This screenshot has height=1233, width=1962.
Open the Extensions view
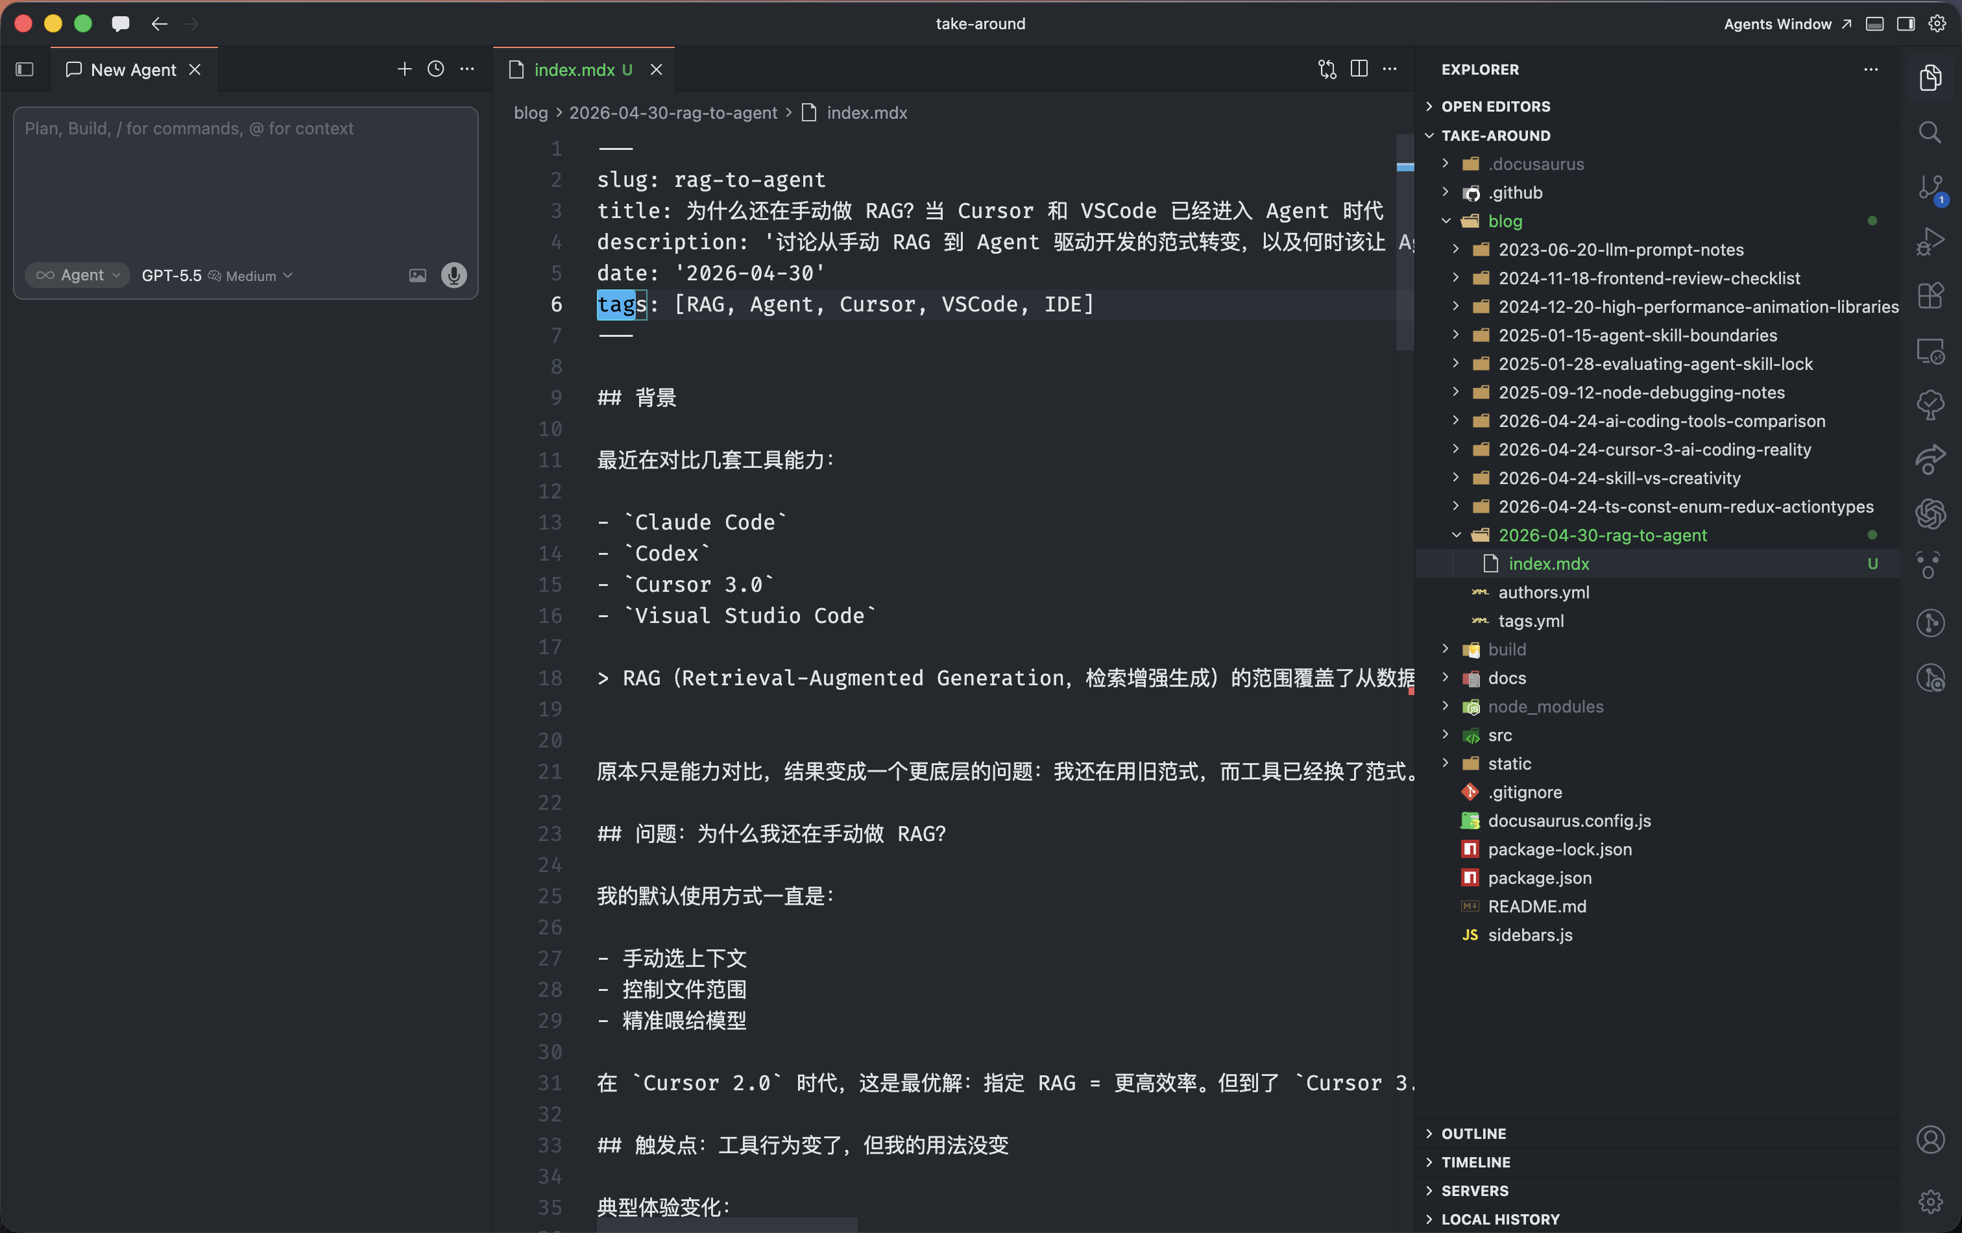(x=1930, y=295)
